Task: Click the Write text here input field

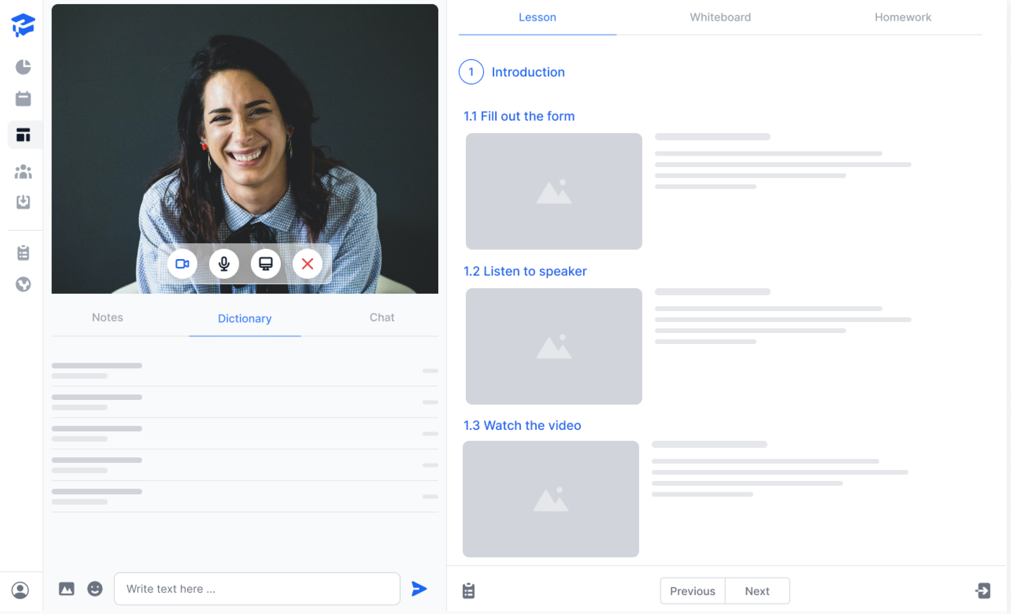Action: click(x=257, y=589)
